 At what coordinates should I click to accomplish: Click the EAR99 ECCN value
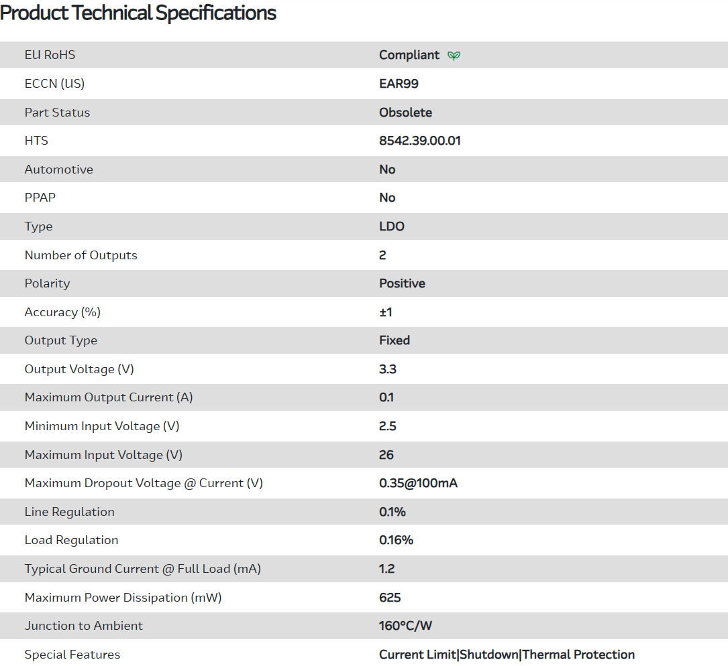click(x=399, y=84)
